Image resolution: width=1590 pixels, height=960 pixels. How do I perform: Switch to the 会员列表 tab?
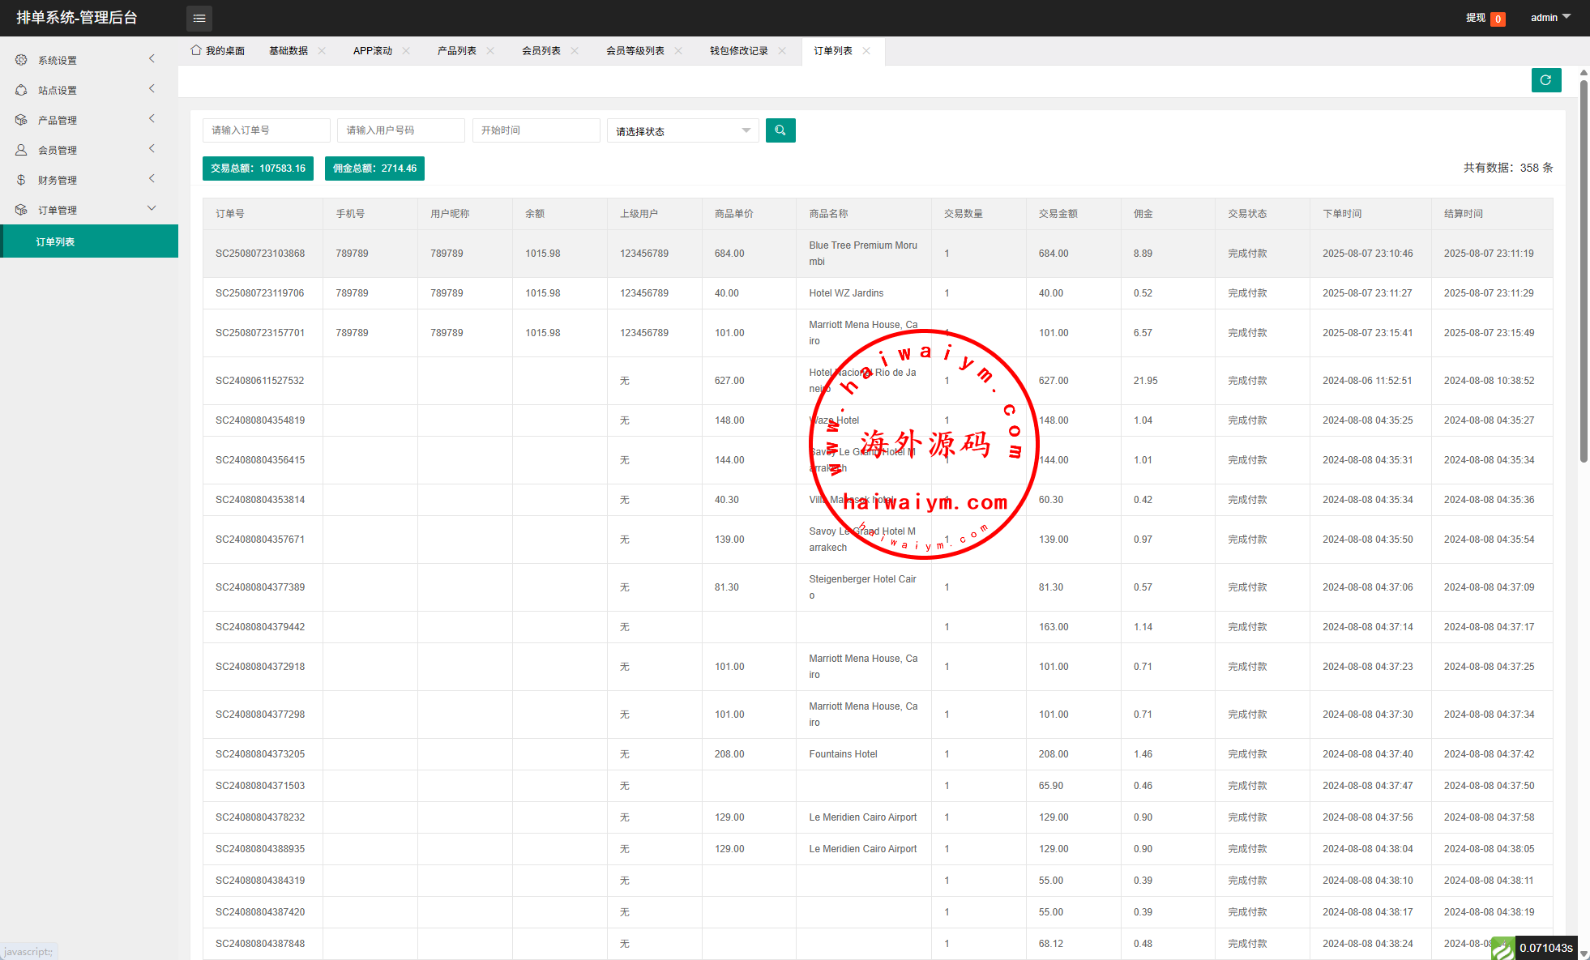(x=541, y=50)
